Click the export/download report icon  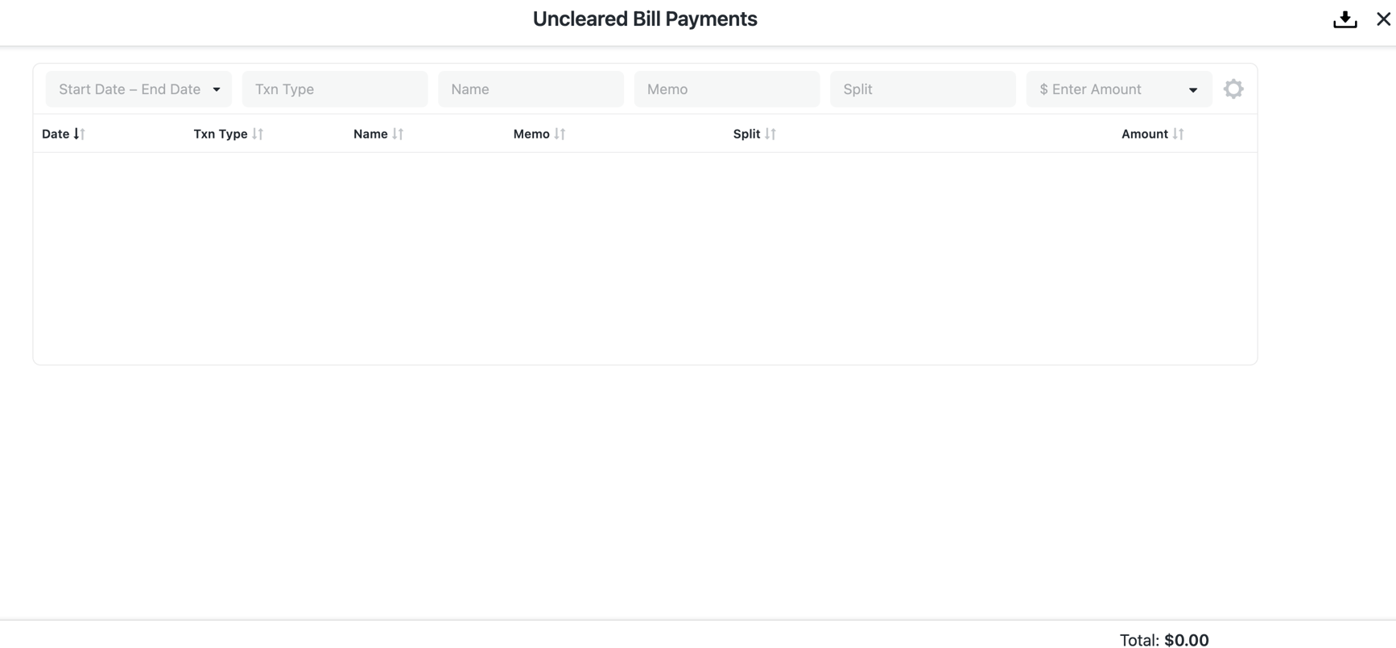(1344, 19)
